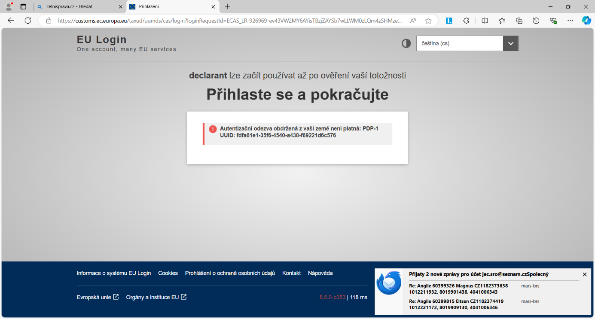
Task: Open the čeština (cs) language dropdown
Action: pyautogui.click(x=460, y=43)
